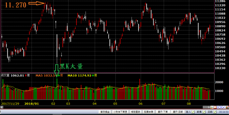Open 帳務查詢 account inquiry

[135, 112]
